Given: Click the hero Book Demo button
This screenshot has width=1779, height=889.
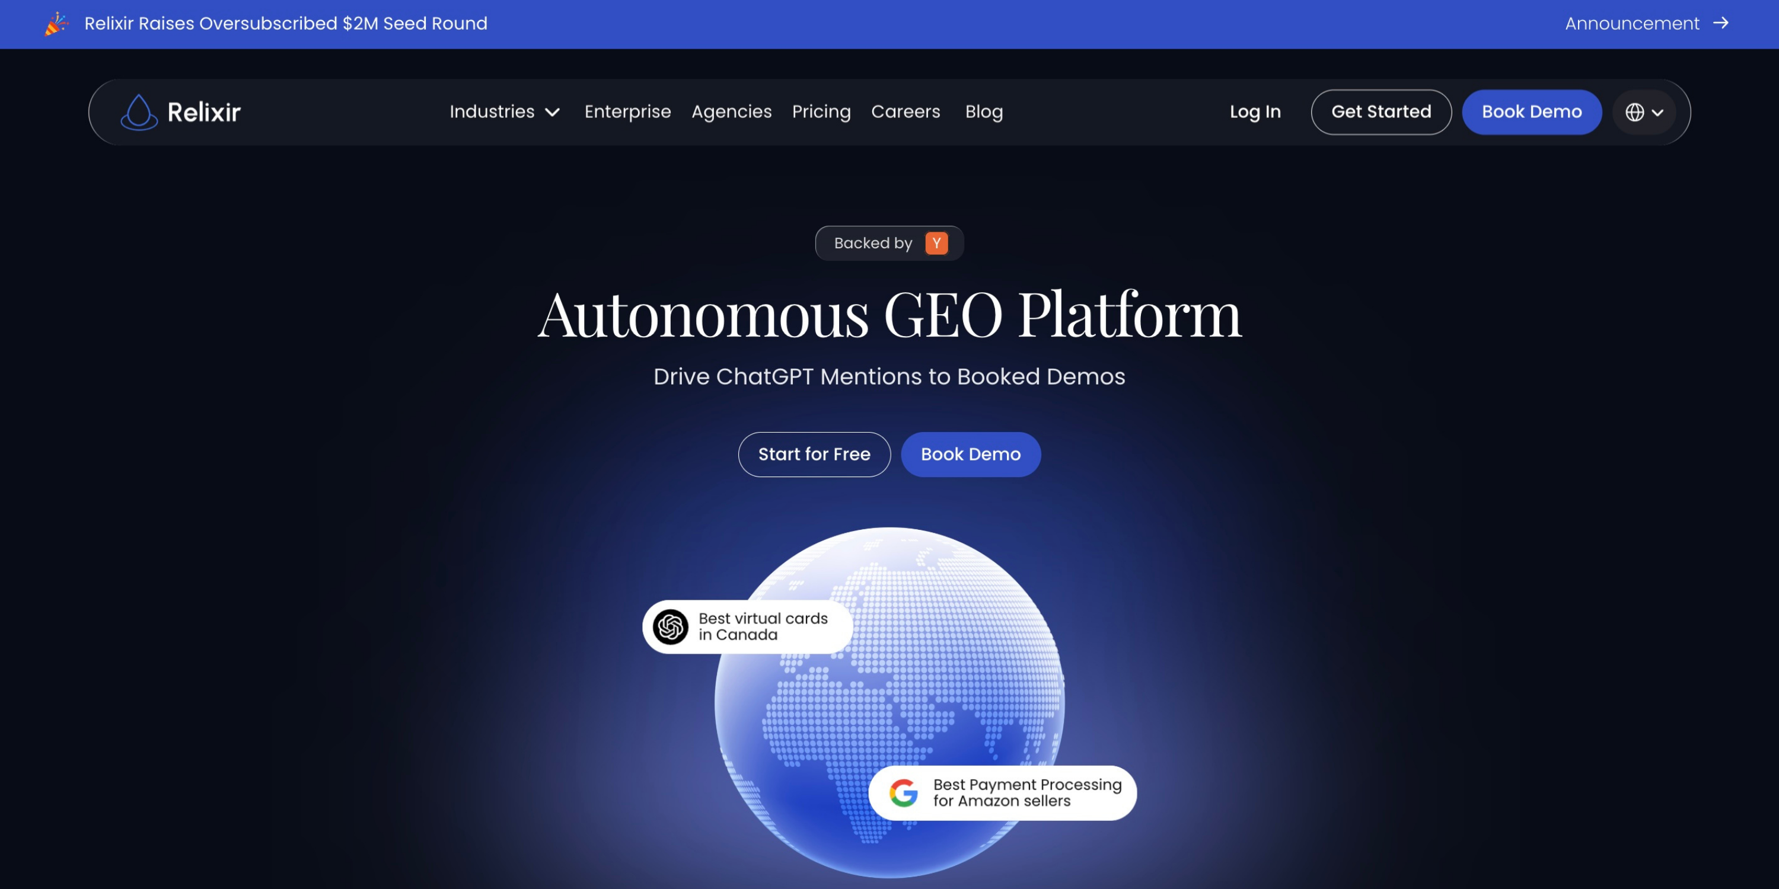Looking at the screenshot, I should tap(970, 454).
